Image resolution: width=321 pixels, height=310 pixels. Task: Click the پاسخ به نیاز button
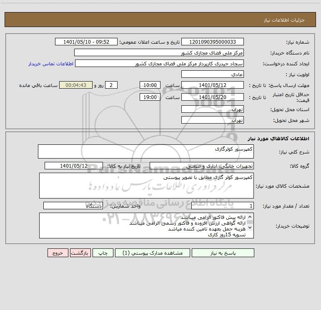pyautogui.click(x=223, y=253)
